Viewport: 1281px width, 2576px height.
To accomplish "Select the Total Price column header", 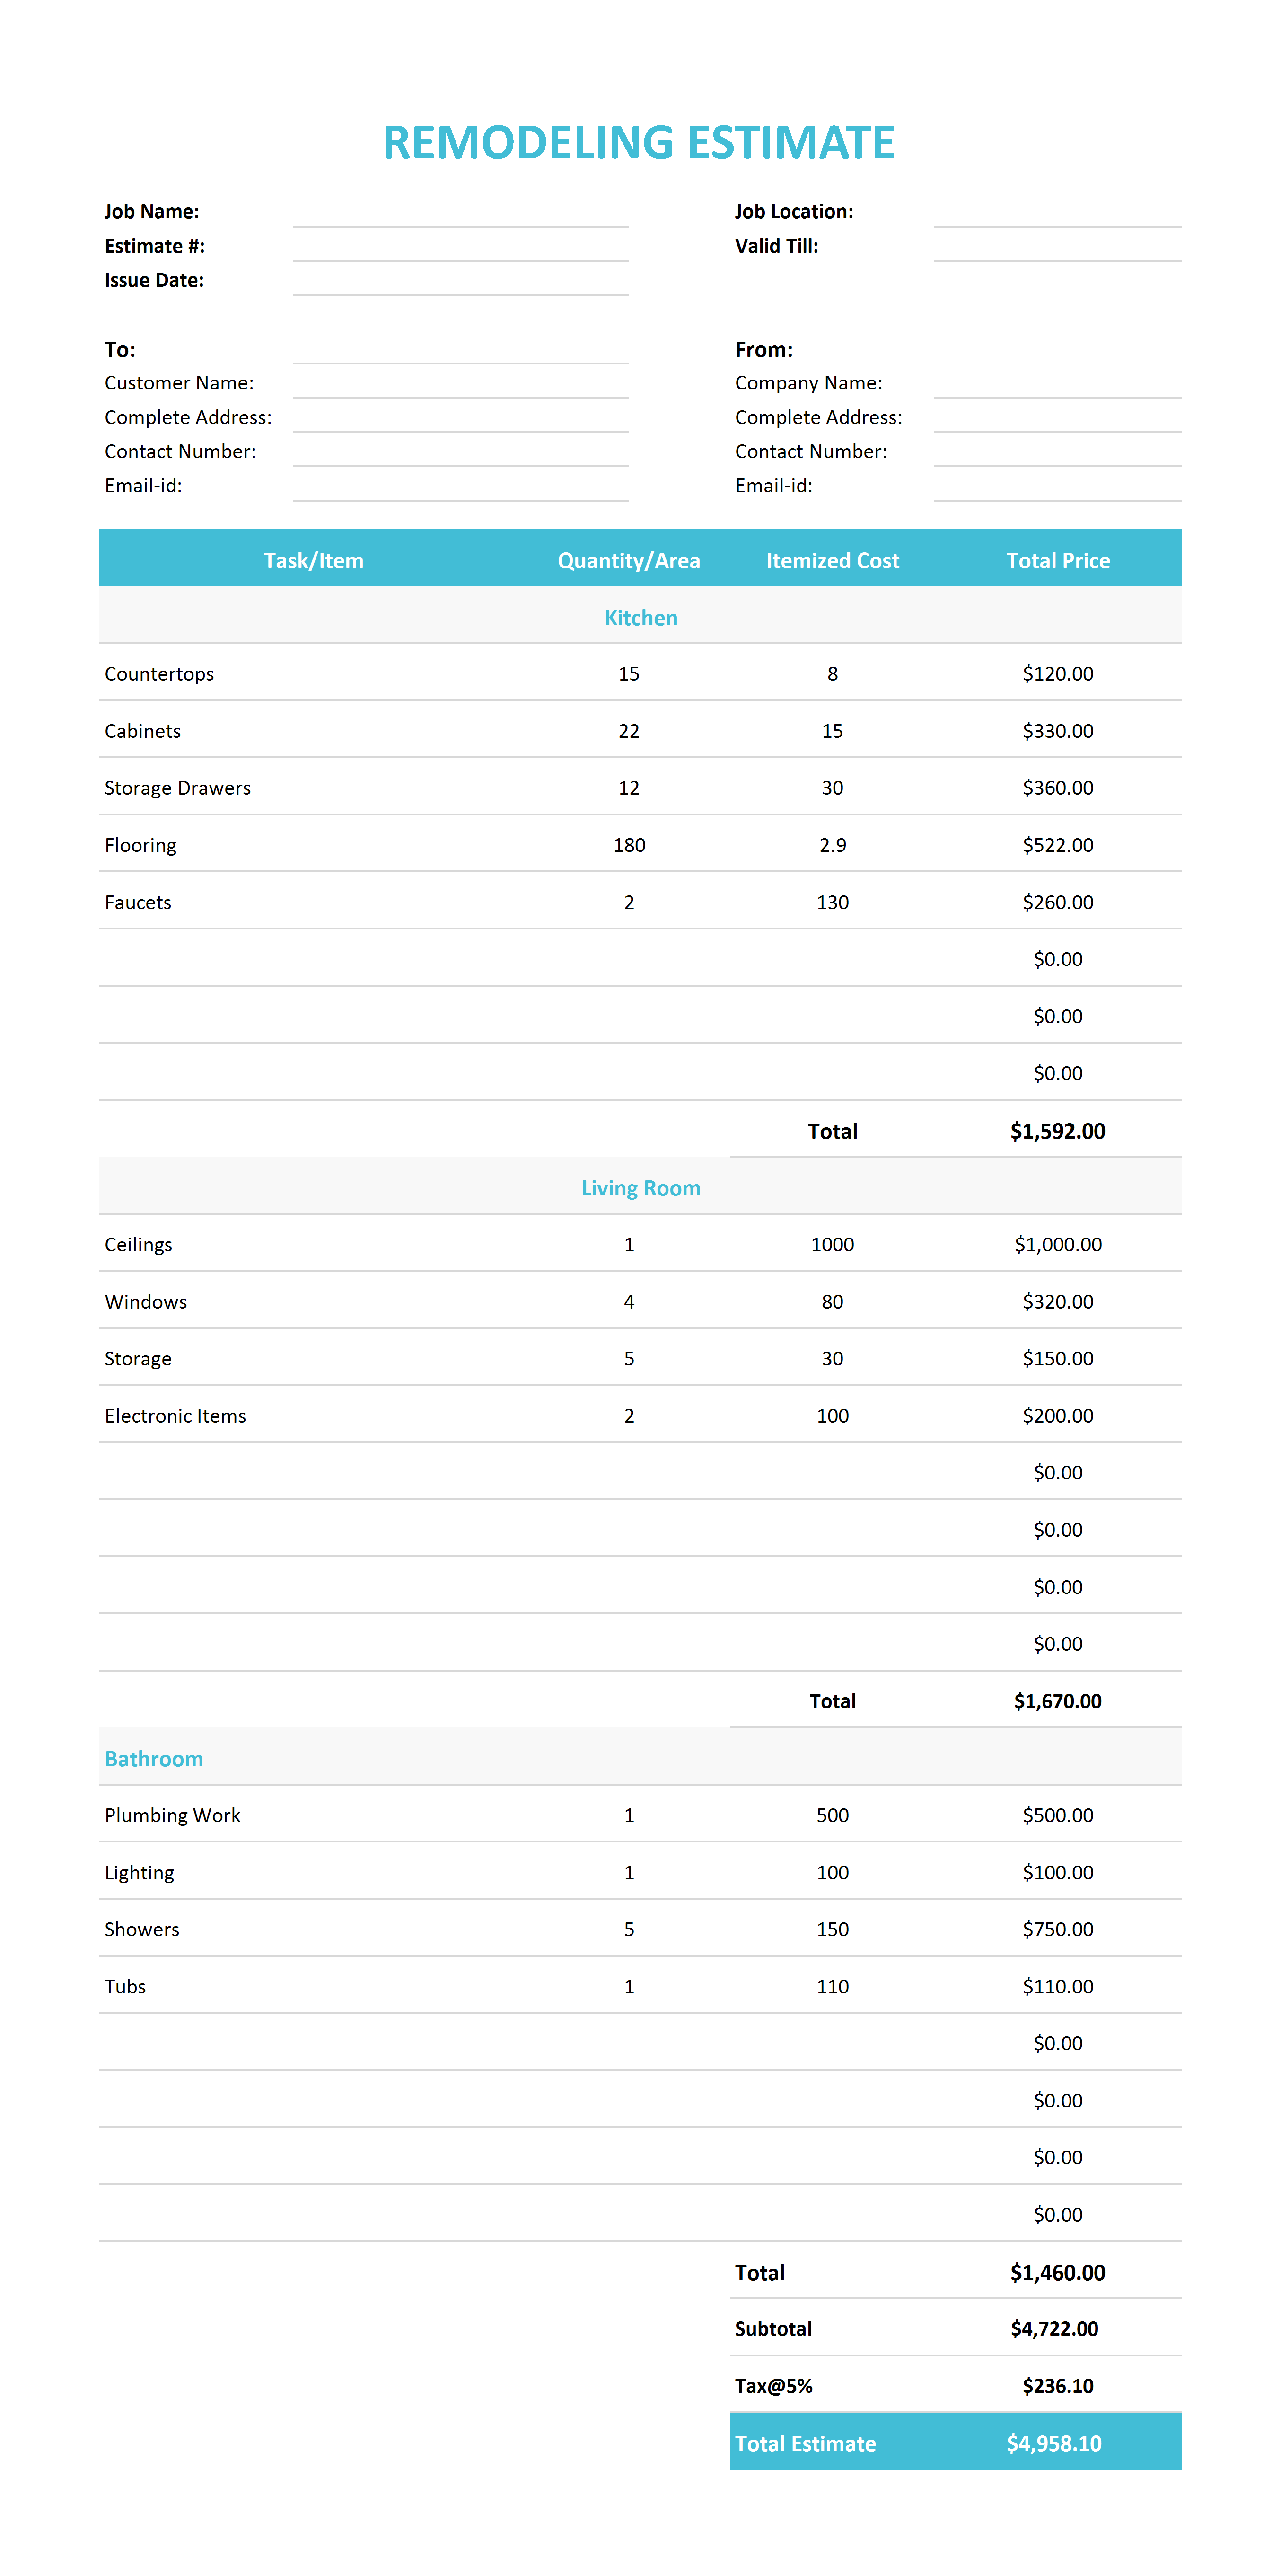I will tap(1058, 560).
